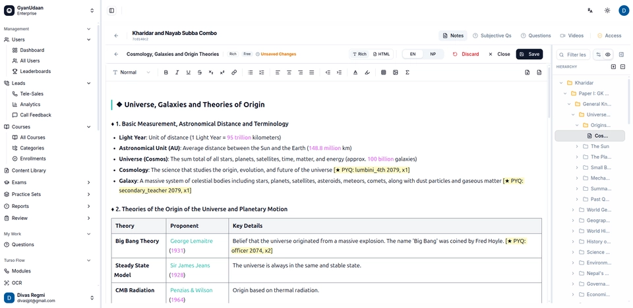Switch to the Notes tab
The width and height of the screenshot is (633, 308).
pyautogui.click(x=453, y=36)
